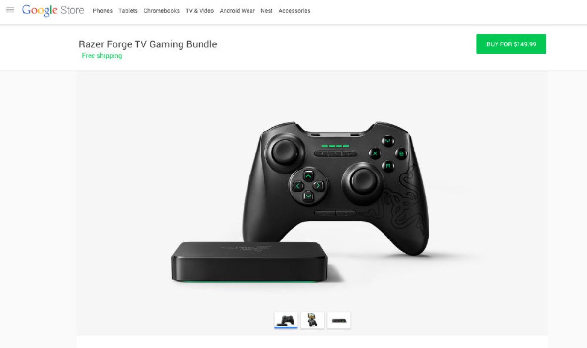Open the TV & Video category

[x=200, y=11]
